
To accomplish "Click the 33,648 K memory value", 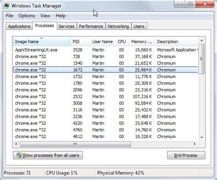I will tap(143, 123).
